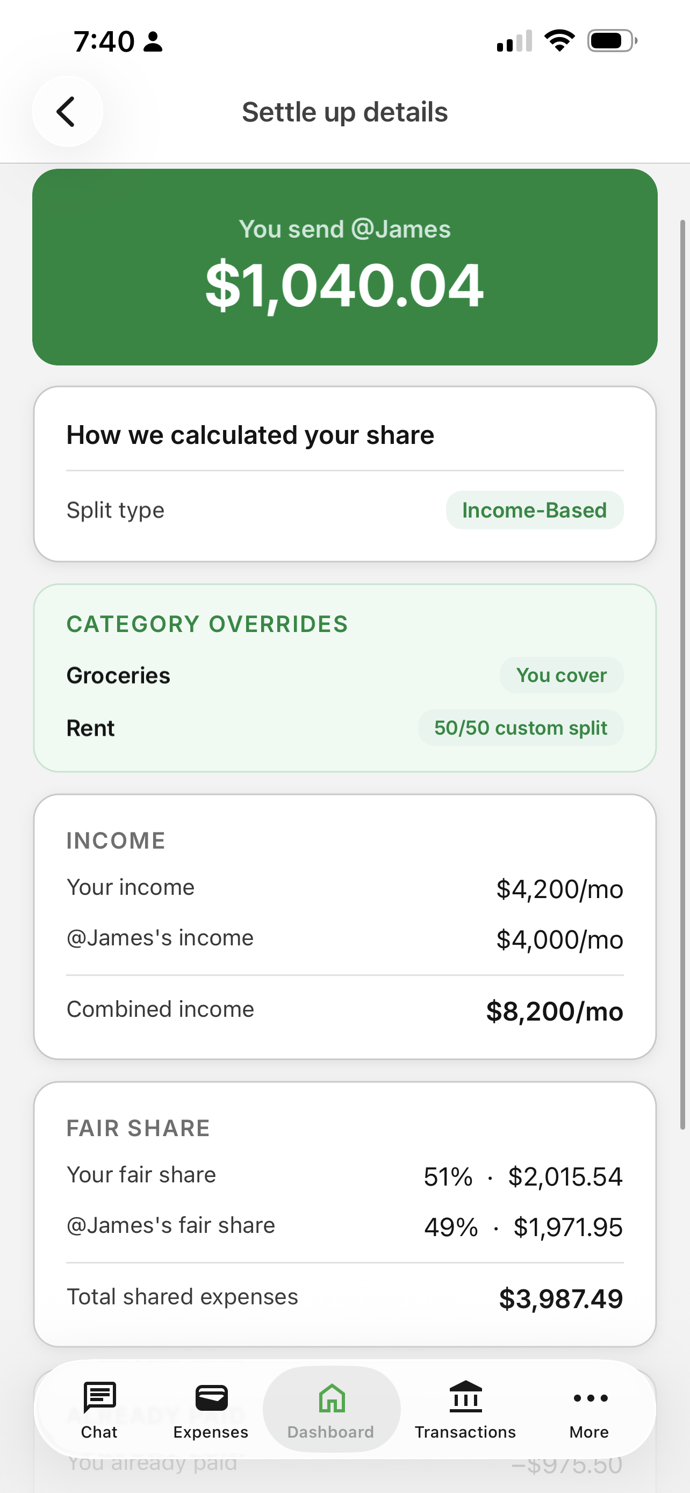The image size is (690, 1493).
Task: Tap the battery status icon
Action: coord(612,41)
